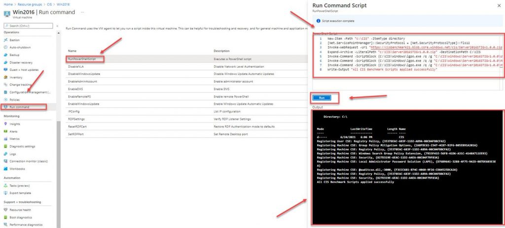505x228 pixels.
Task: Open Bastion from the Operations menu
Action: [x=14, y=40]
